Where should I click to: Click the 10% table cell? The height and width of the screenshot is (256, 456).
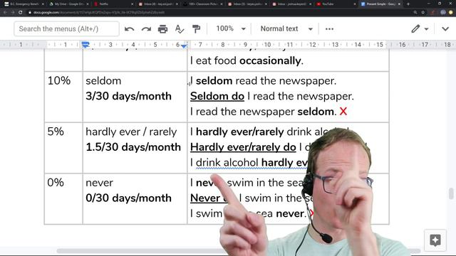tap(63, 97)
